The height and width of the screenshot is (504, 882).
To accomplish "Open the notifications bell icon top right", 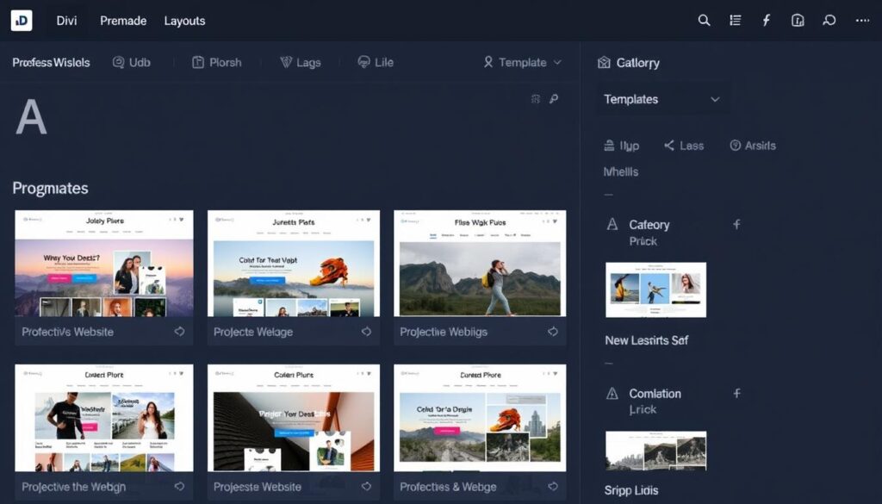I will click(x=797, y=20).
